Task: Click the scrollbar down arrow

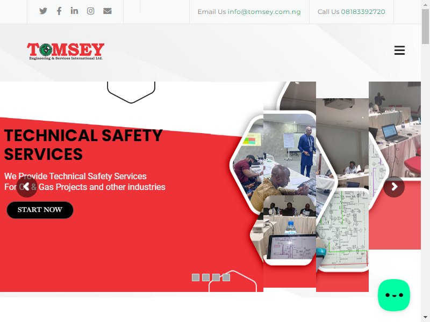Action: 425,319
